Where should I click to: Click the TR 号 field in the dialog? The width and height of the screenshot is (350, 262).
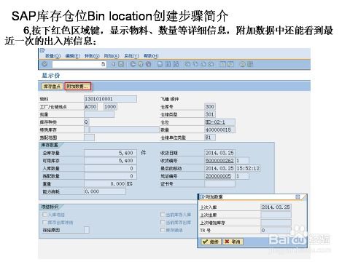[276, 230]
